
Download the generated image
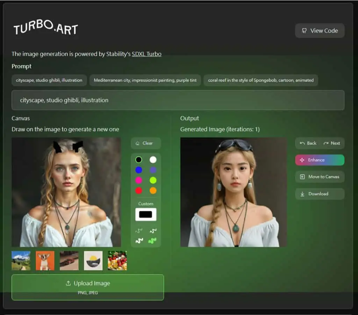coord(320,194)
